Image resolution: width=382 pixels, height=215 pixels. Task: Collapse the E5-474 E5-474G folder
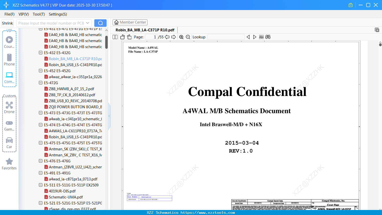click(41, 125)
